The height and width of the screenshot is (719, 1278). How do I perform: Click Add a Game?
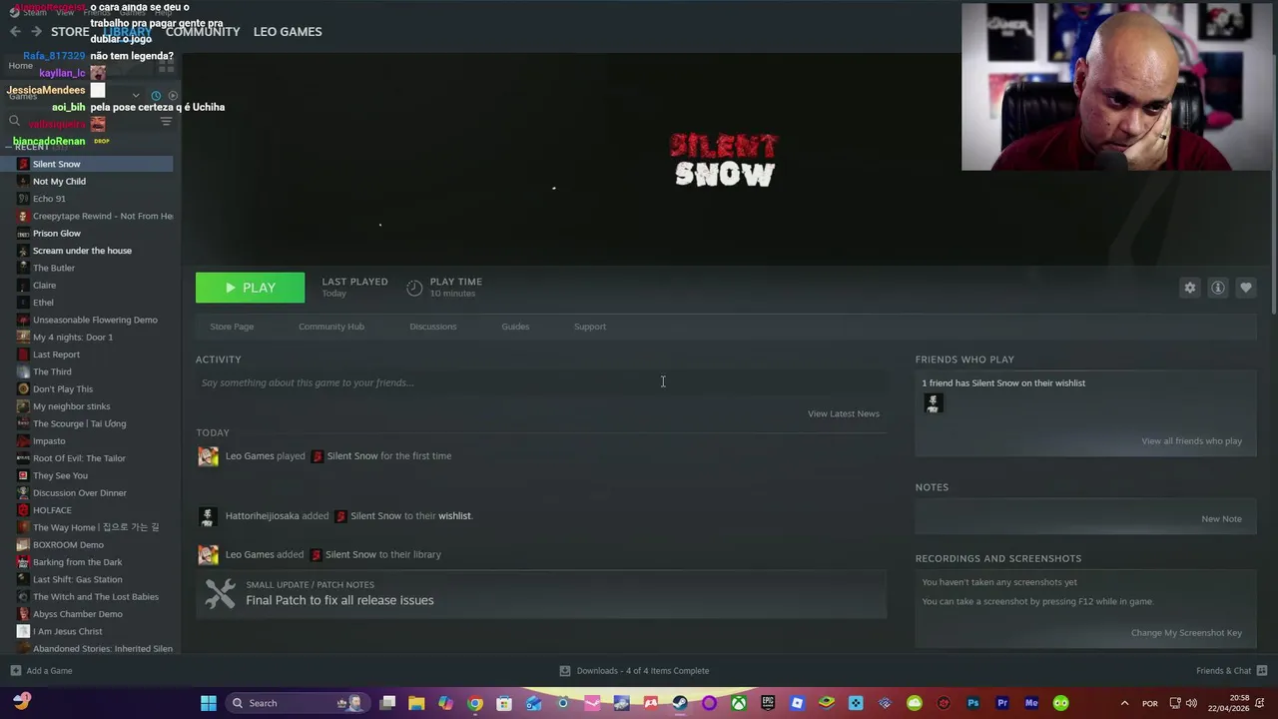pyautogui.click(x=49, y=671)
